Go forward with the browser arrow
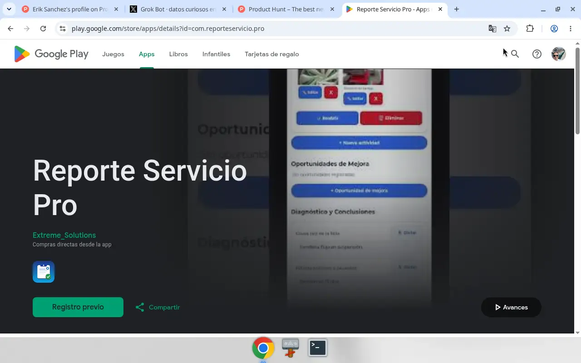Viewport: 581px width, 363px height. pyautogui.click(x=27, y=29)
